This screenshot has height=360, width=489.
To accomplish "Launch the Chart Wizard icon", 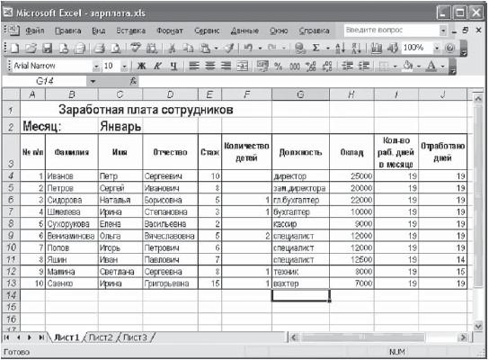I will click(x=377, y=49).
